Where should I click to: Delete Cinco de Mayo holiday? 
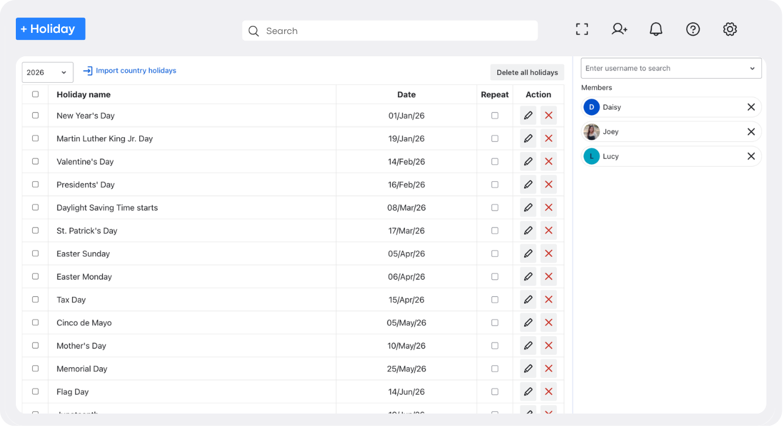(549, 323)
